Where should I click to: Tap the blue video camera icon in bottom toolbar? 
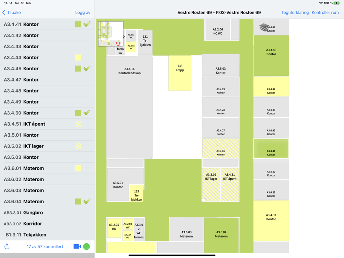[77, 246]
